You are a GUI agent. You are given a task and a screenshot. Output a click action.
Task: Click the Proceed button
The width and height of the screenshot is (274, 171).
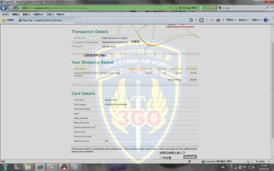[190, 157]
